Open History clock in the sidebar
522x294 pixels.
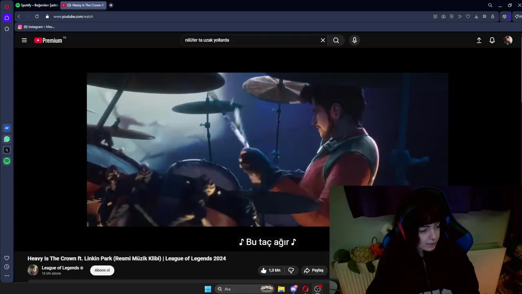pos(7,267)
